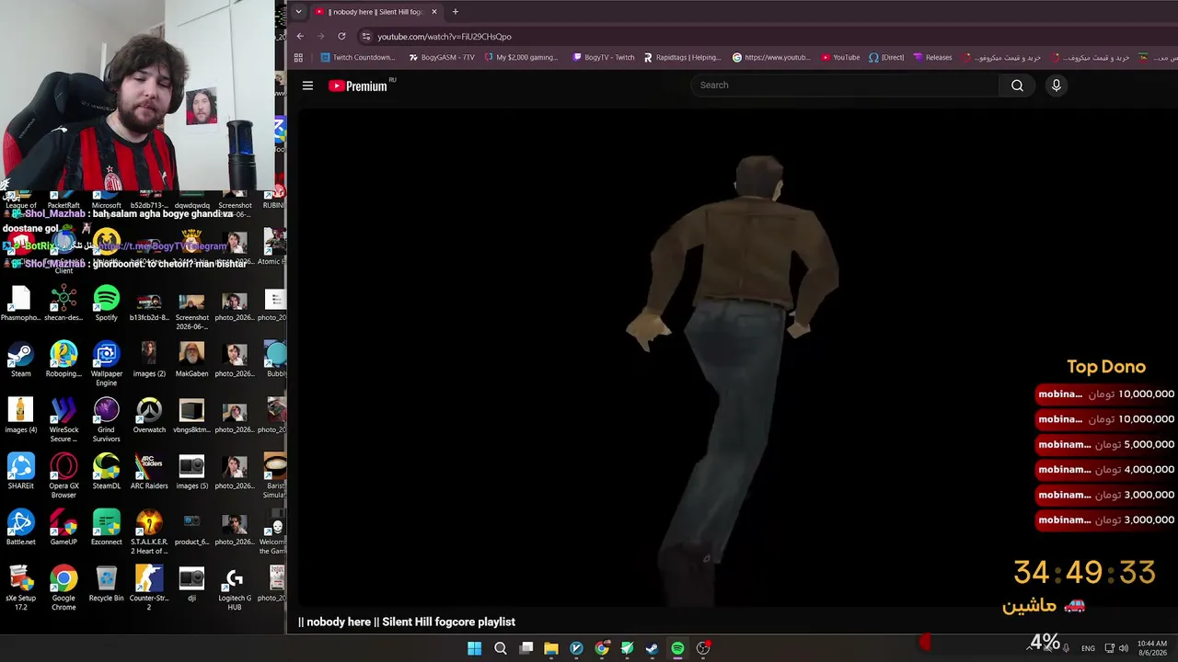Click the address bar URL youtube.com/watch
This screenshot has height=662, width=1178.
(445, 37)
